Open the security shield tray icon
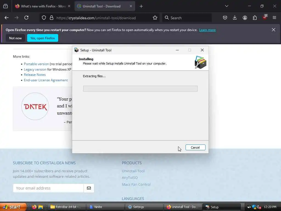This screenshot has height=211, width=281. pyautogui.click(x=254, y=207)
